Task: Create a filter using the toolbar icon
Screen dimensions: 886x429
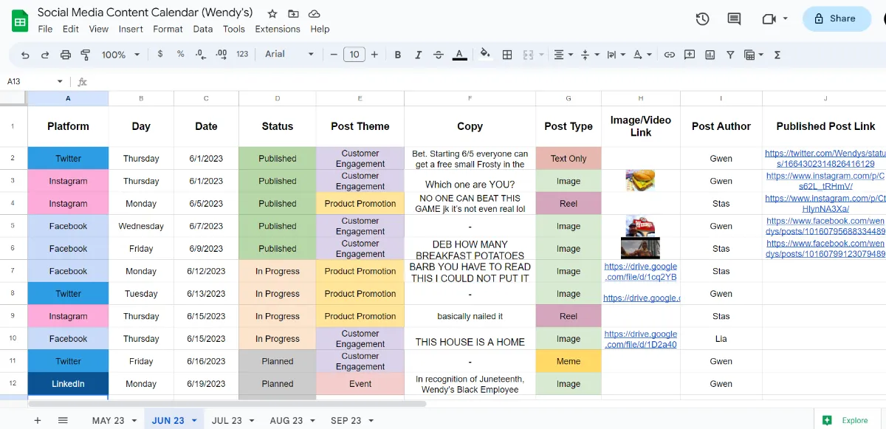Action: (x=729, y=54)
